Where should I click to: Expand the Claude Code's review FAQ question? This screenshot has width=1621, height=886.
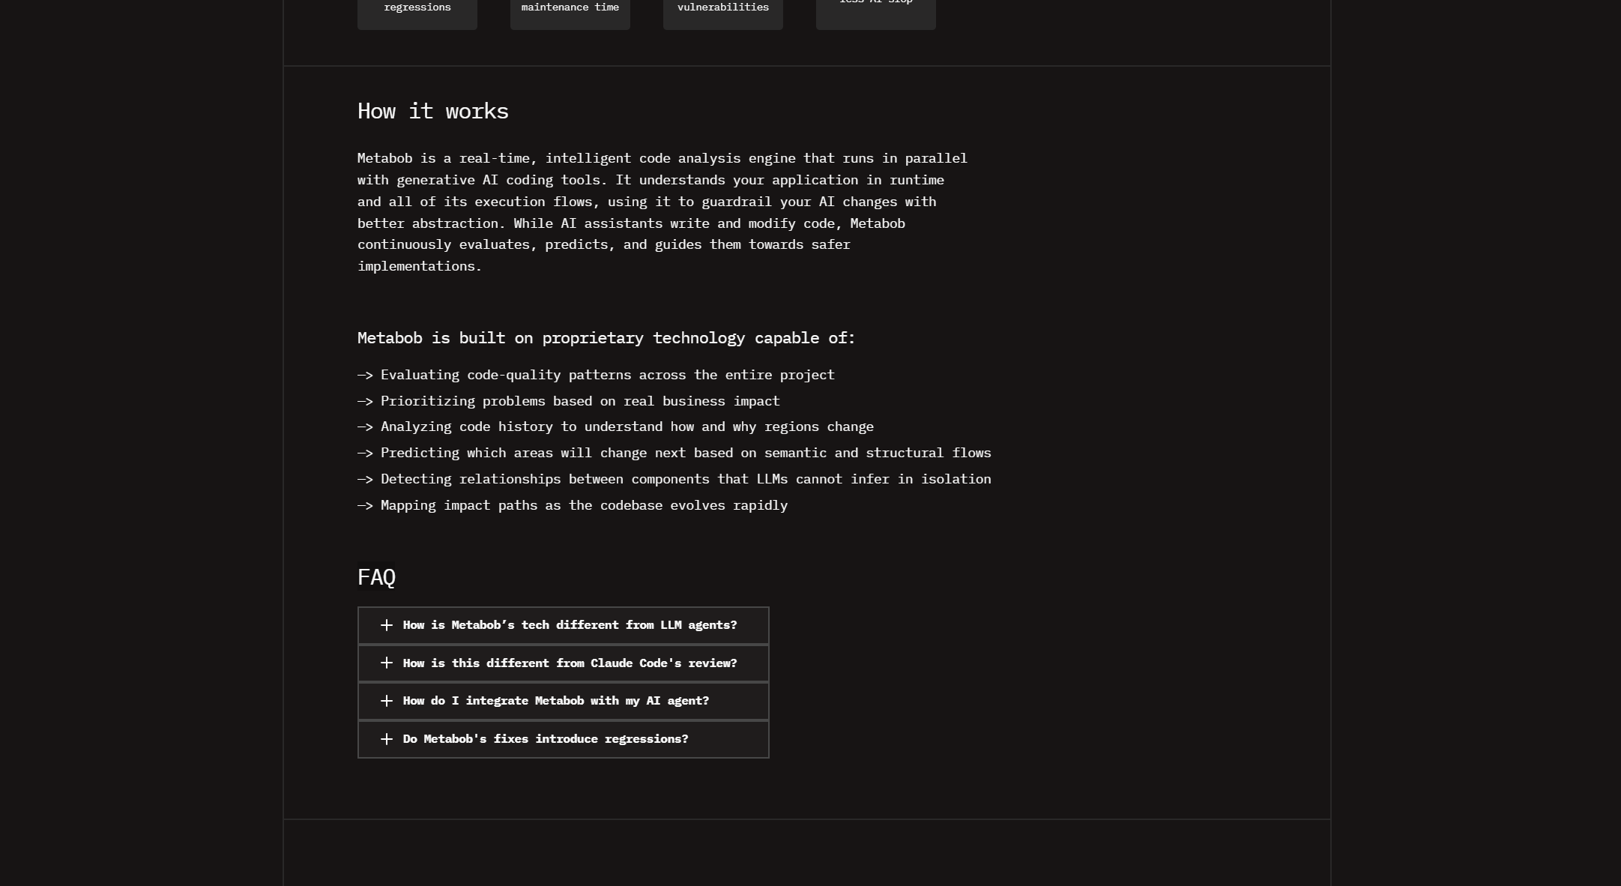(x=564, y=663)
